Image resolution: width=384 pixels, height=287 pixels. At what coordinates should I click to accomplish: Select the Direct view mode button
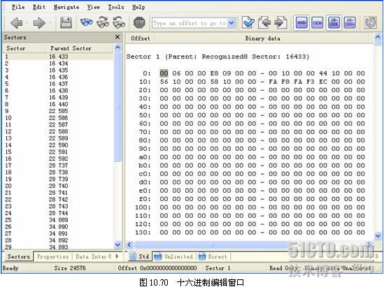pyautogui.click(x=213, y=256)
